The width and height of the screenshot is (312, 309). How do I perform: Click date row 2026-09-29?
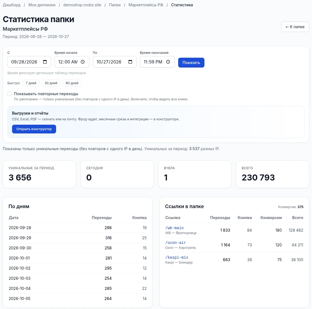pos(78,238)
